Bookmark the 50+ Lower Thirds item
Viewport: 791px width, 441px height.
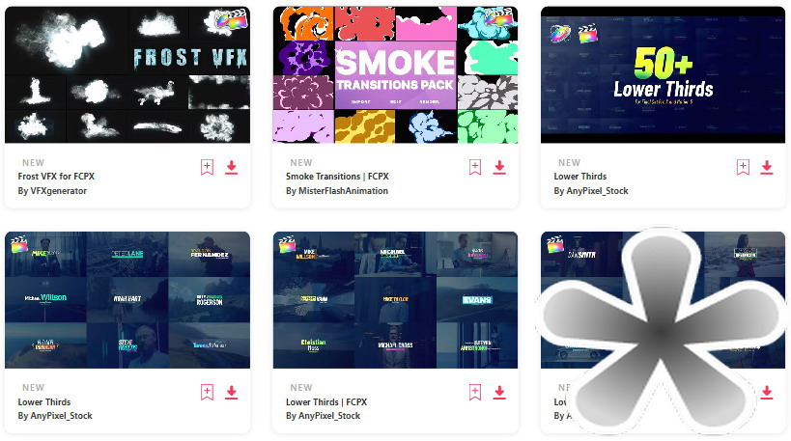743,167
